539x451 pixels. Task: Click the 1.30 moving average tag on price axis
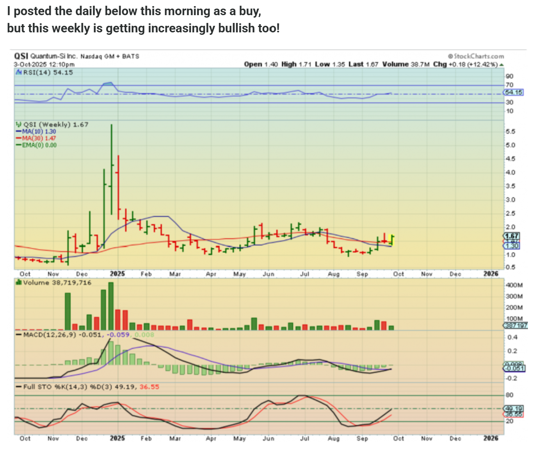point(512,246)
